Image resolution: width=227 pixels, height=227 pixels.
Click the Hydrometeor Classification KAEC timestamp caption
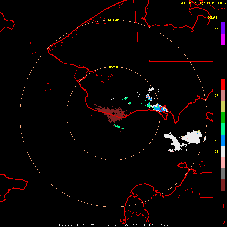(x=115, y=225)
